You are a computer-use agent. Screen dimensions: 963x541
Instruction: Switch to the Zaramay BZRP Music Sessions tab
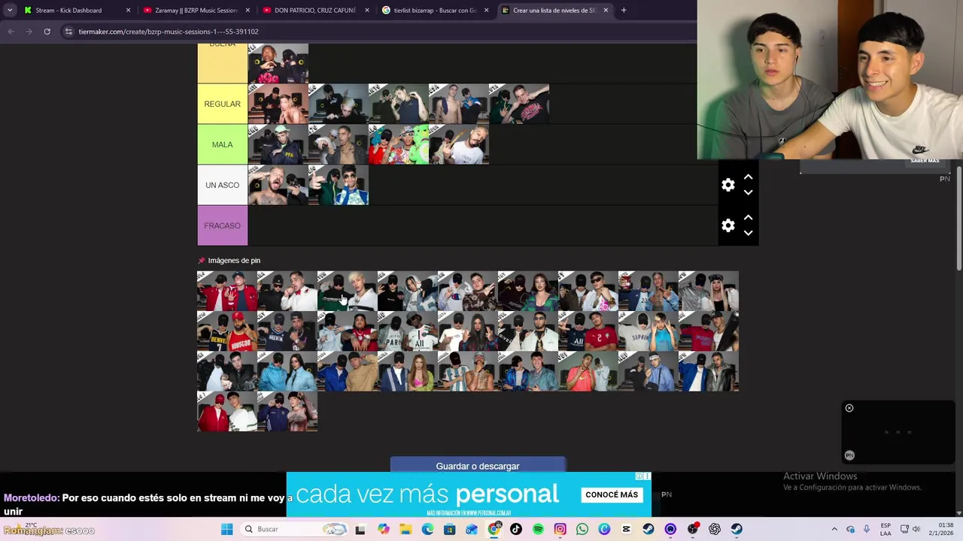coord(196,11)
